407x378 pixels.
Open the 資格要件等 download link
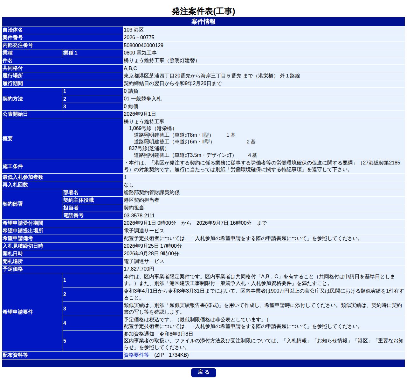(136, 355)
